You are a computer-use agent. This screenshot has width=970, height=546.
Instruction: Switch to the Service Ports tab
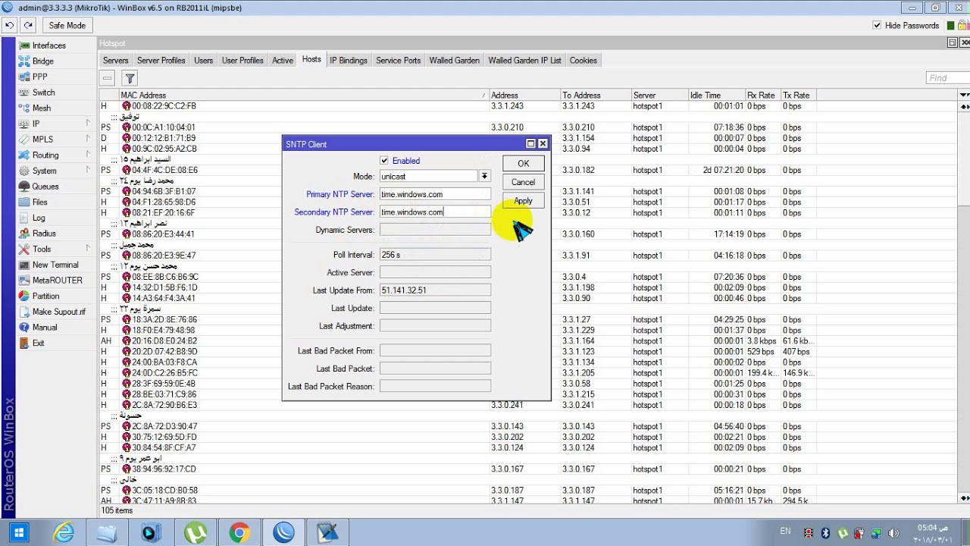tap(399, 61)
